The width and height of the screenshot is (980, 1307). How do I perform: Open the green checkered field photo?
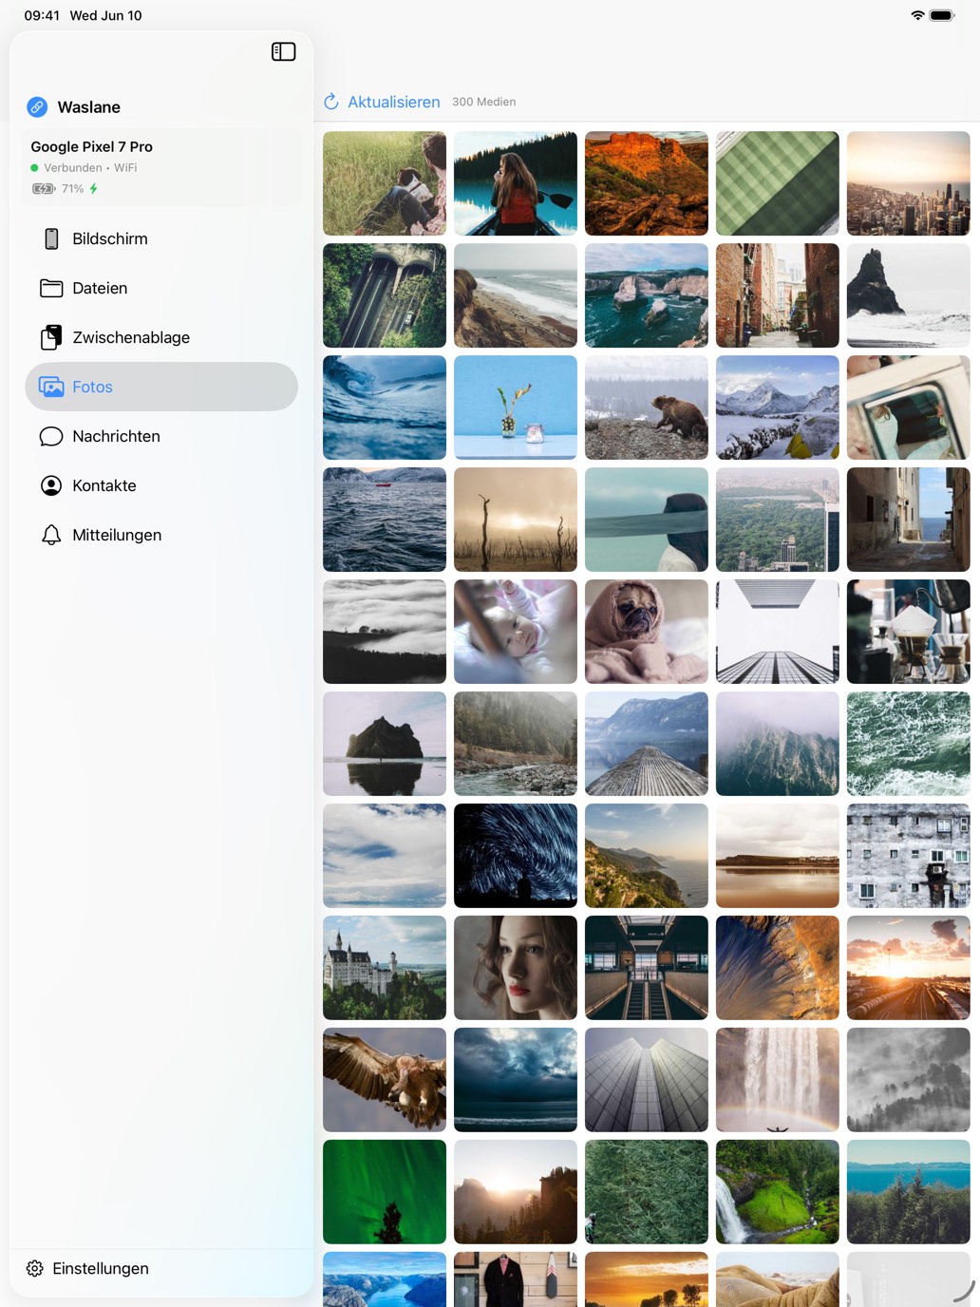click(778, 183)
